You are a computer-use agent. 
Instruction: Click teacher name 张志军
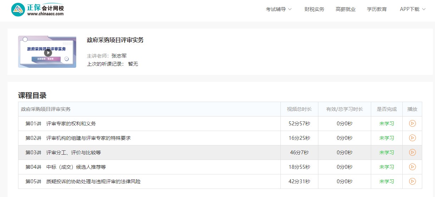[x=119, y=56]
